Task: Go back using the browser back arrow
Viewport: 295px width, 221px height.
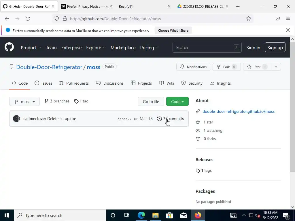Action: coord(7,19)
